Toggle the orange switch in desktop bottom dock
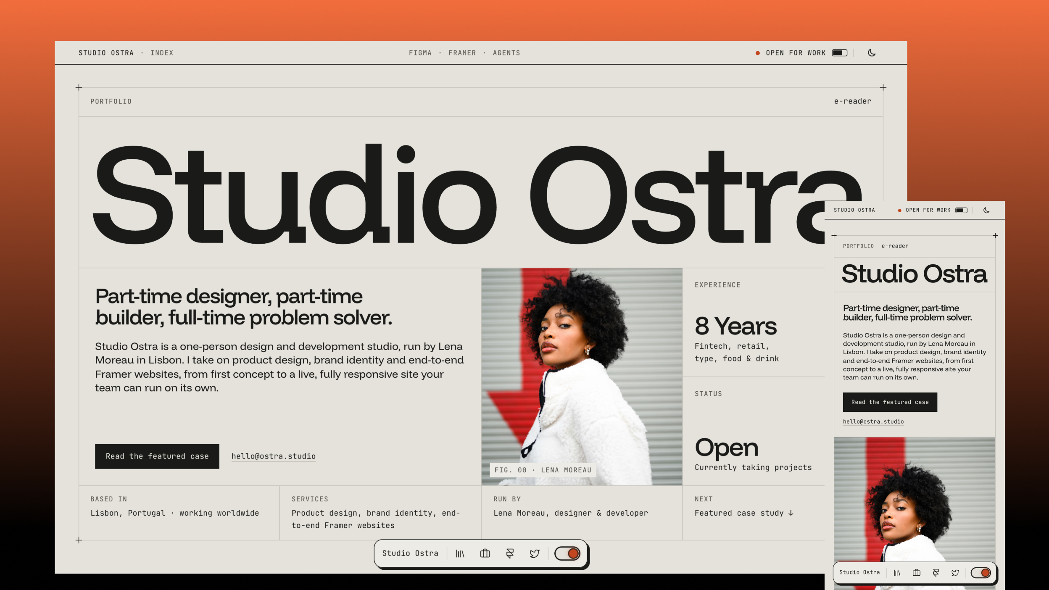The image size is (1049, 590). (567, 553)
